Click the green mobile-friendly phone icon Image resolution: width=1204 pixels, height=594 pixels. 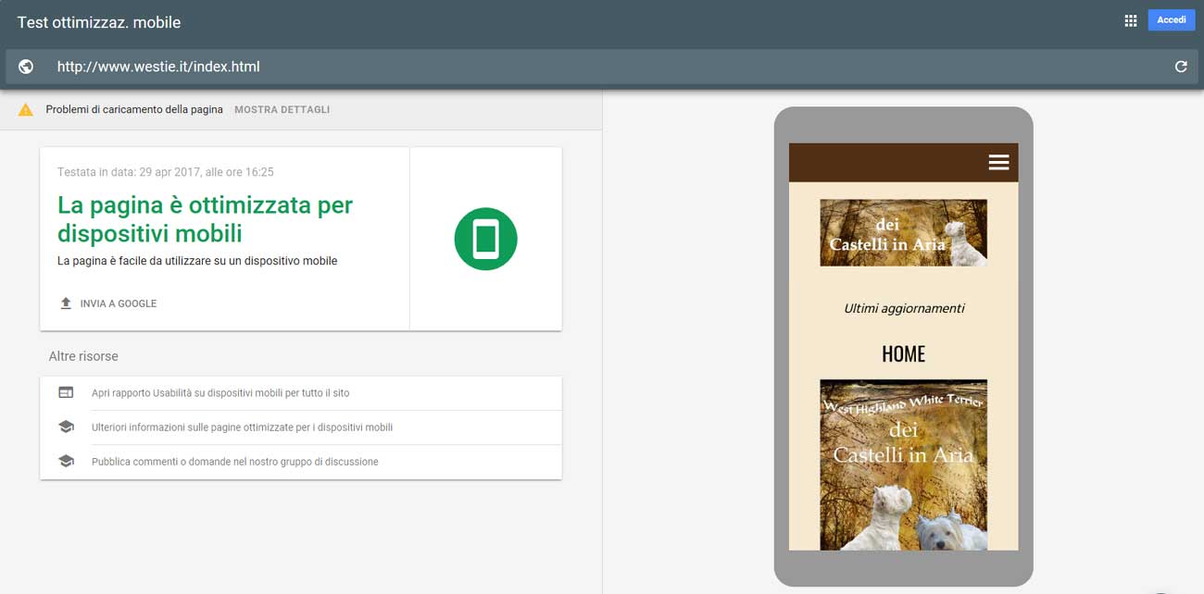(485, 239)
